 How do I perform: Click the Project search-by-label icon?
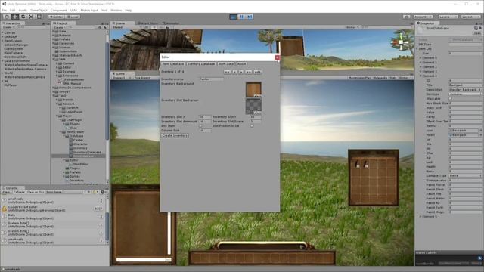[104, 27]
